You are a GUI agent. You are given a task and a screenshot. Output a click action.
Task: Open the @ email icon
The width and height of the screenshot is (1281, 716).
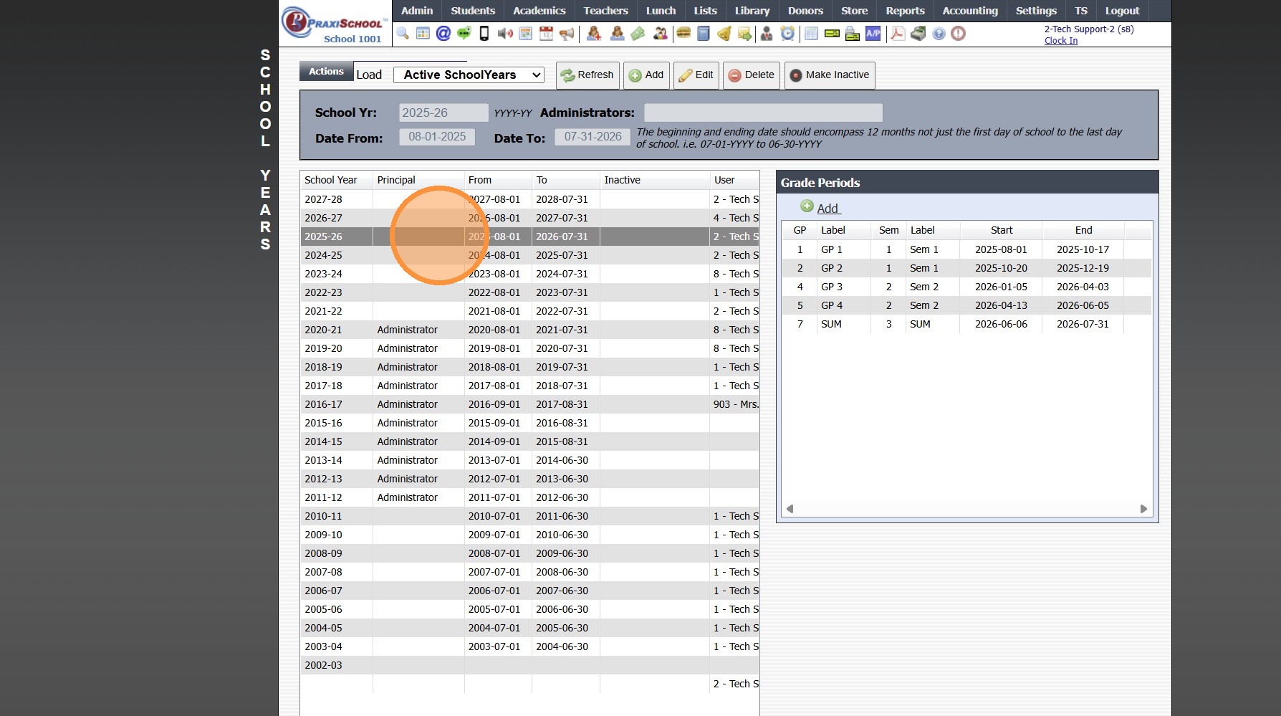[443, 34]
